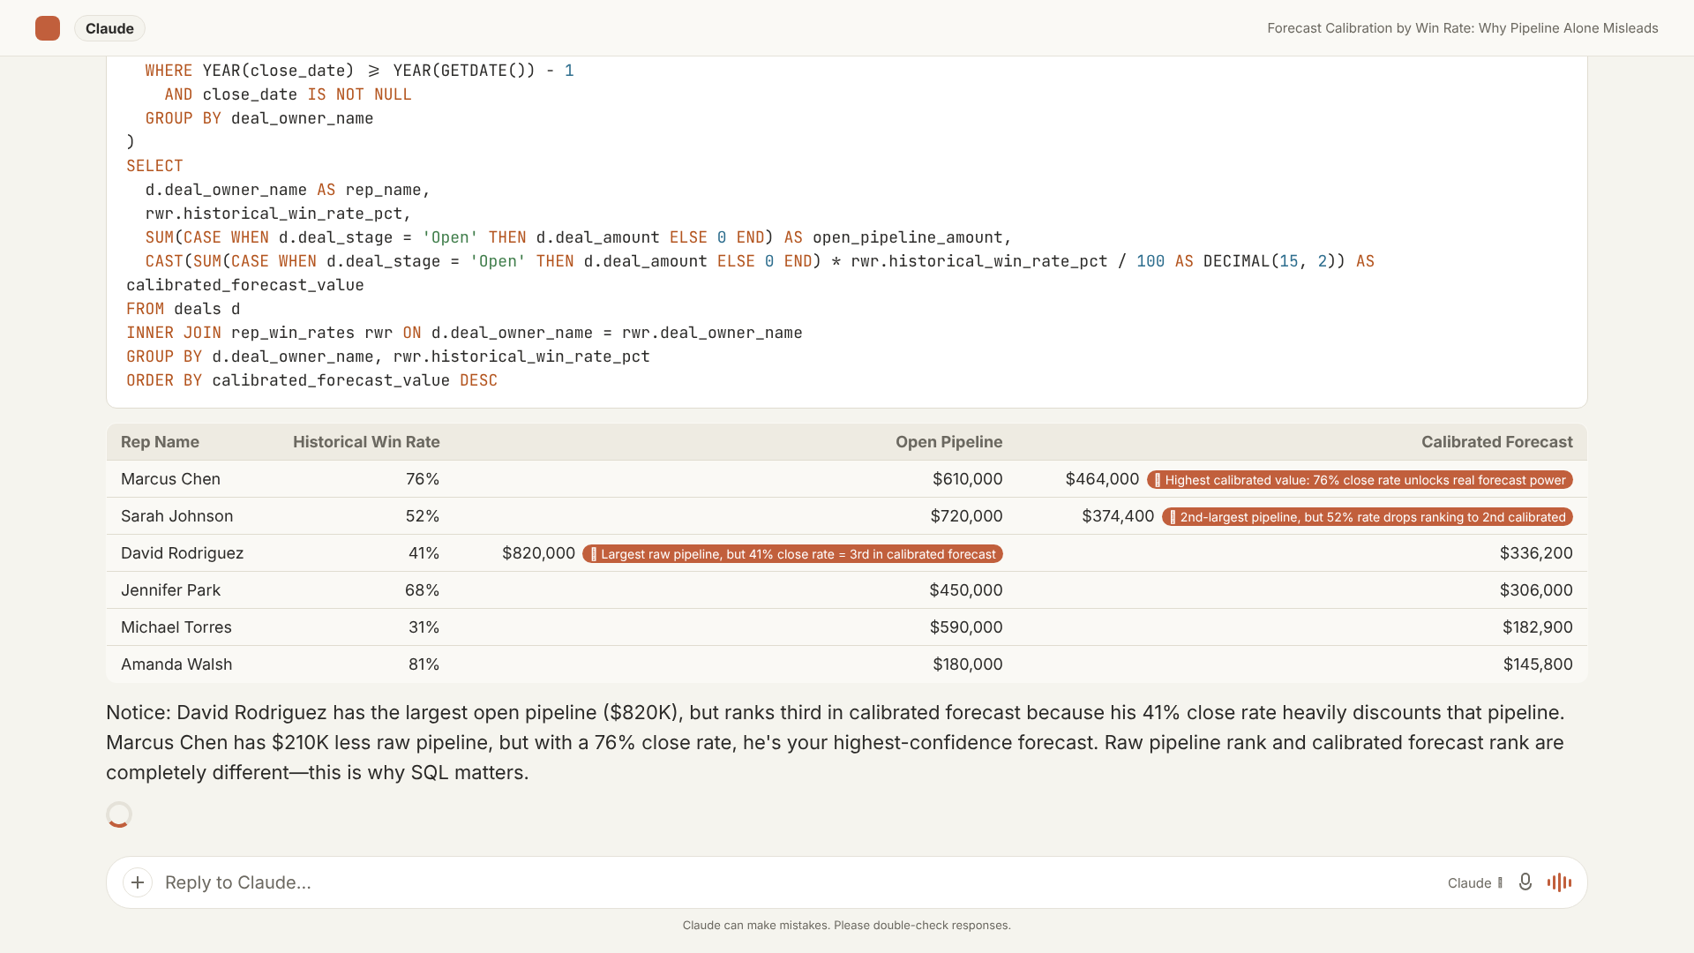Click the Marcus Chen row name
This screenshot has height=953, width=1694.
point(170,479)
